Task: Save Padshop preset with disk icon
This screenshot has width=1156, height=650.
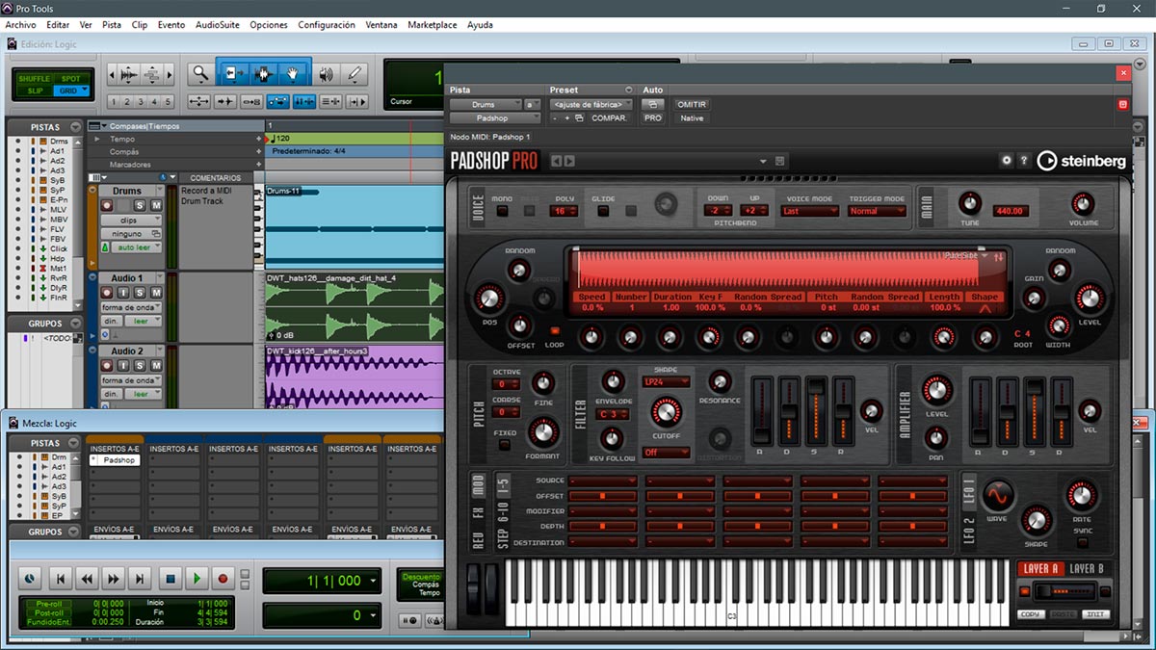Action: (779, 161)
